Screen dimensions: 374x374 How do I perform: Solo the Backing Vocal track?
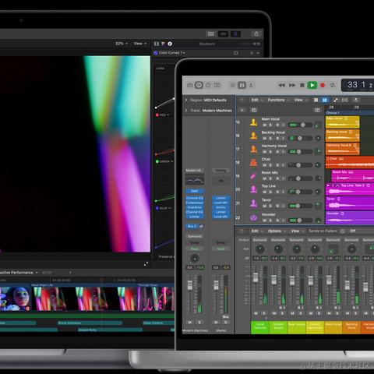(x=270, y=139)
